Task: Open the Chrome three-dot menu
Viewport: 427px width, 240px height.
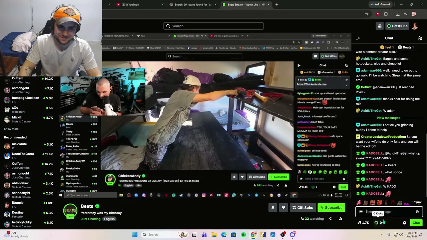Action: point(422,14)
